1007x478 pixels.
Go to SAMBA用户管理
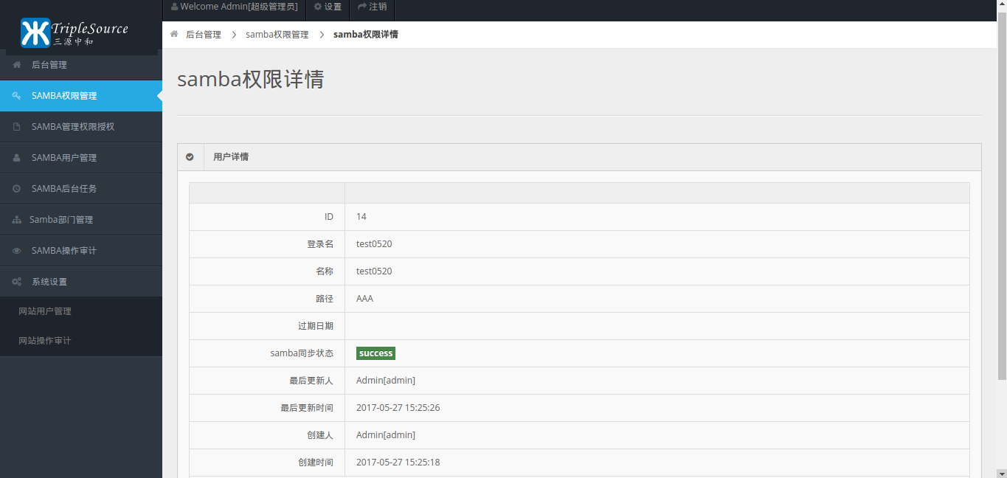tap(81, 158)
